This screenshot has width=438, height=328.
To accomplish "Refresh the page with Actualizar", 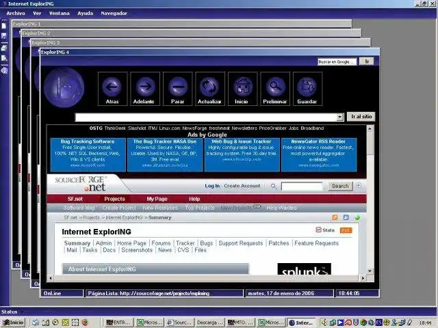I will pyautogui.click(x=210, y=89).
